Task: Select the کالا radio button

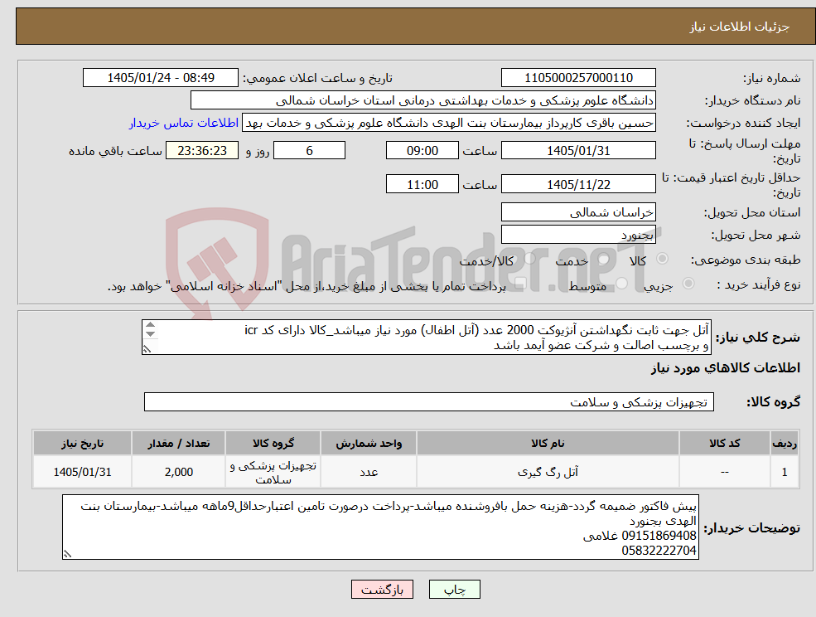Action: [x=663, y=259]
